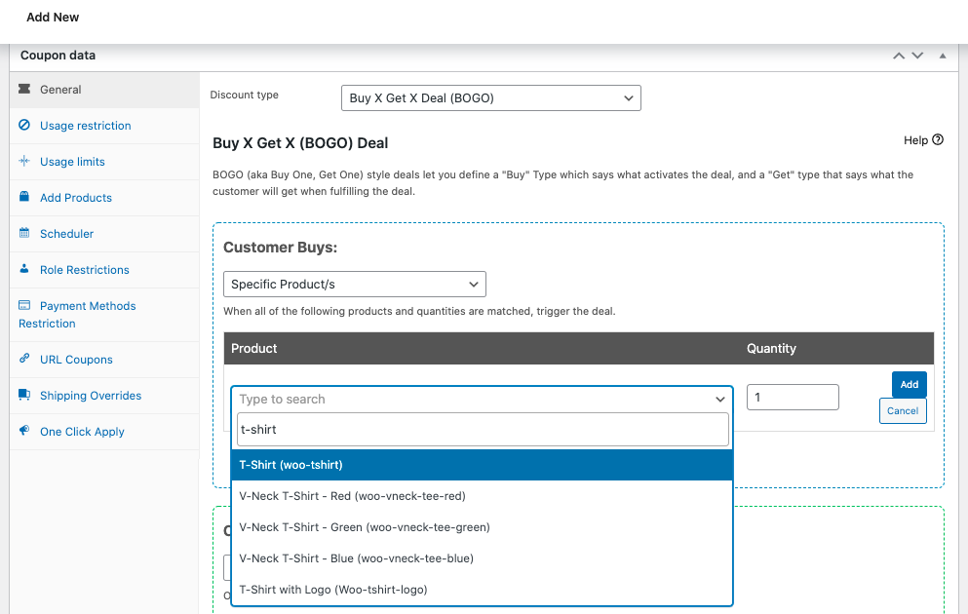Open the Usage restriction tab
The height and width of the screenshot is (614, 968).
coord(104,126)
